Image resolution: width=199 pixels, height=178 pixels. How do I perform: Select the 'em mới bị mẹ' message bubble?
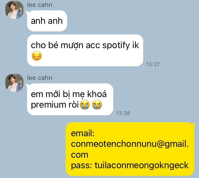pyautogui.click(x=70, y=99)
